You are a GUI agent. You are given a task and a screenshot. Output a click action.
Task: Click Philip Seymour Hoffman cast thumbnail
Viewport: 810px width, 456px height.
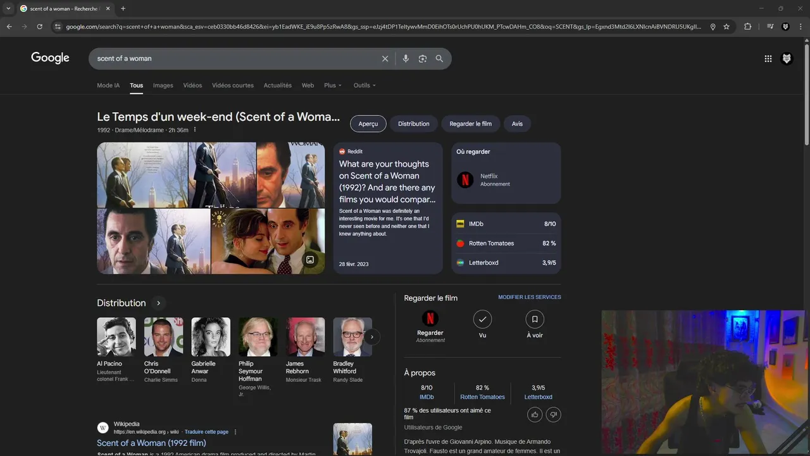point(258,337)
